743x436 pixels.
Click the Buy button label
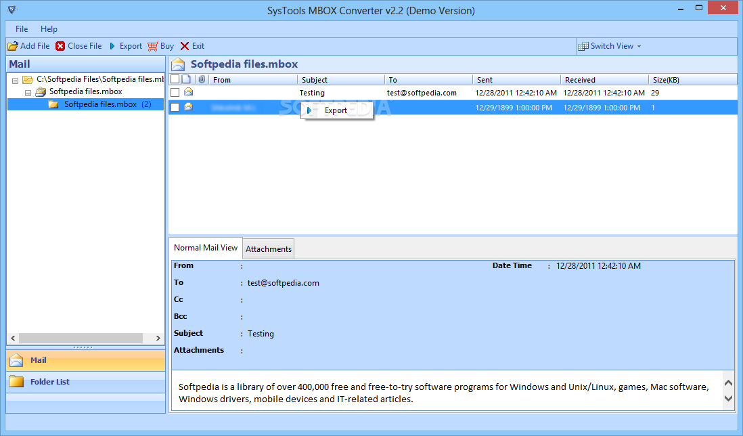pyautogui.click(x=167, y=46)
